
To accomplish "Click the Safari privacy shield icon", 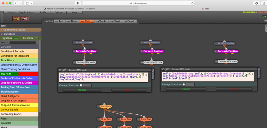I will [x=78, y=3].
